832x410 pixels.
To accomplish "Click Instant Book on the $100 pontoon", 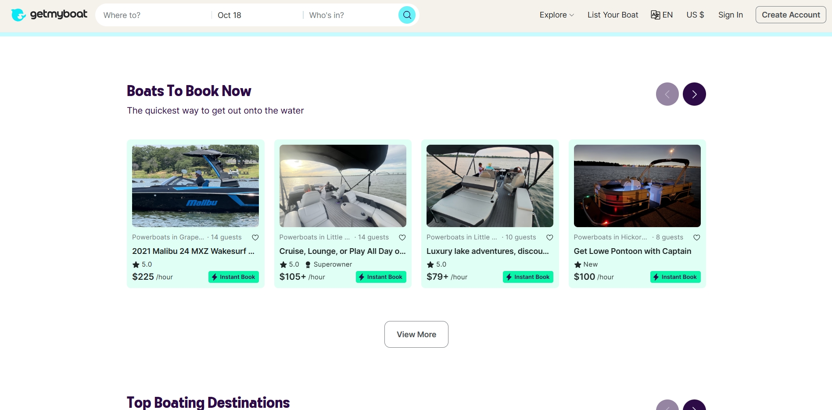I will pyautogui.click(x=675, y=277).
